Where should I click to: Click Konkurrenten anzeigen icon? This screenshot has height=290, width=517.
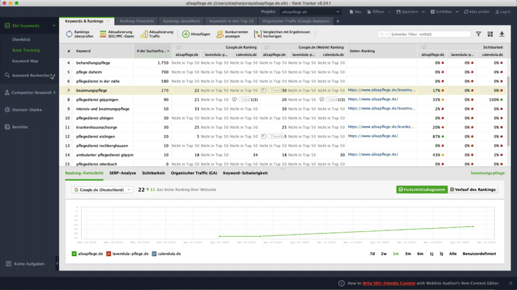click(x=220, y=34)
